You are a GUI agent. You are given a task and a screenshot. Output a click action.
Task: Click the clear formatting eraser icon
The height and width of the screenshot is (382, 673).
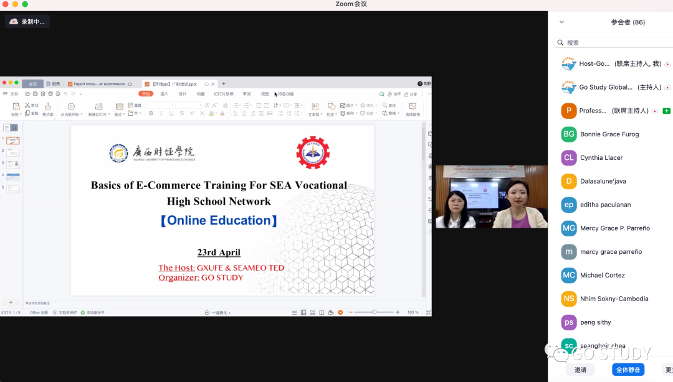226,106
